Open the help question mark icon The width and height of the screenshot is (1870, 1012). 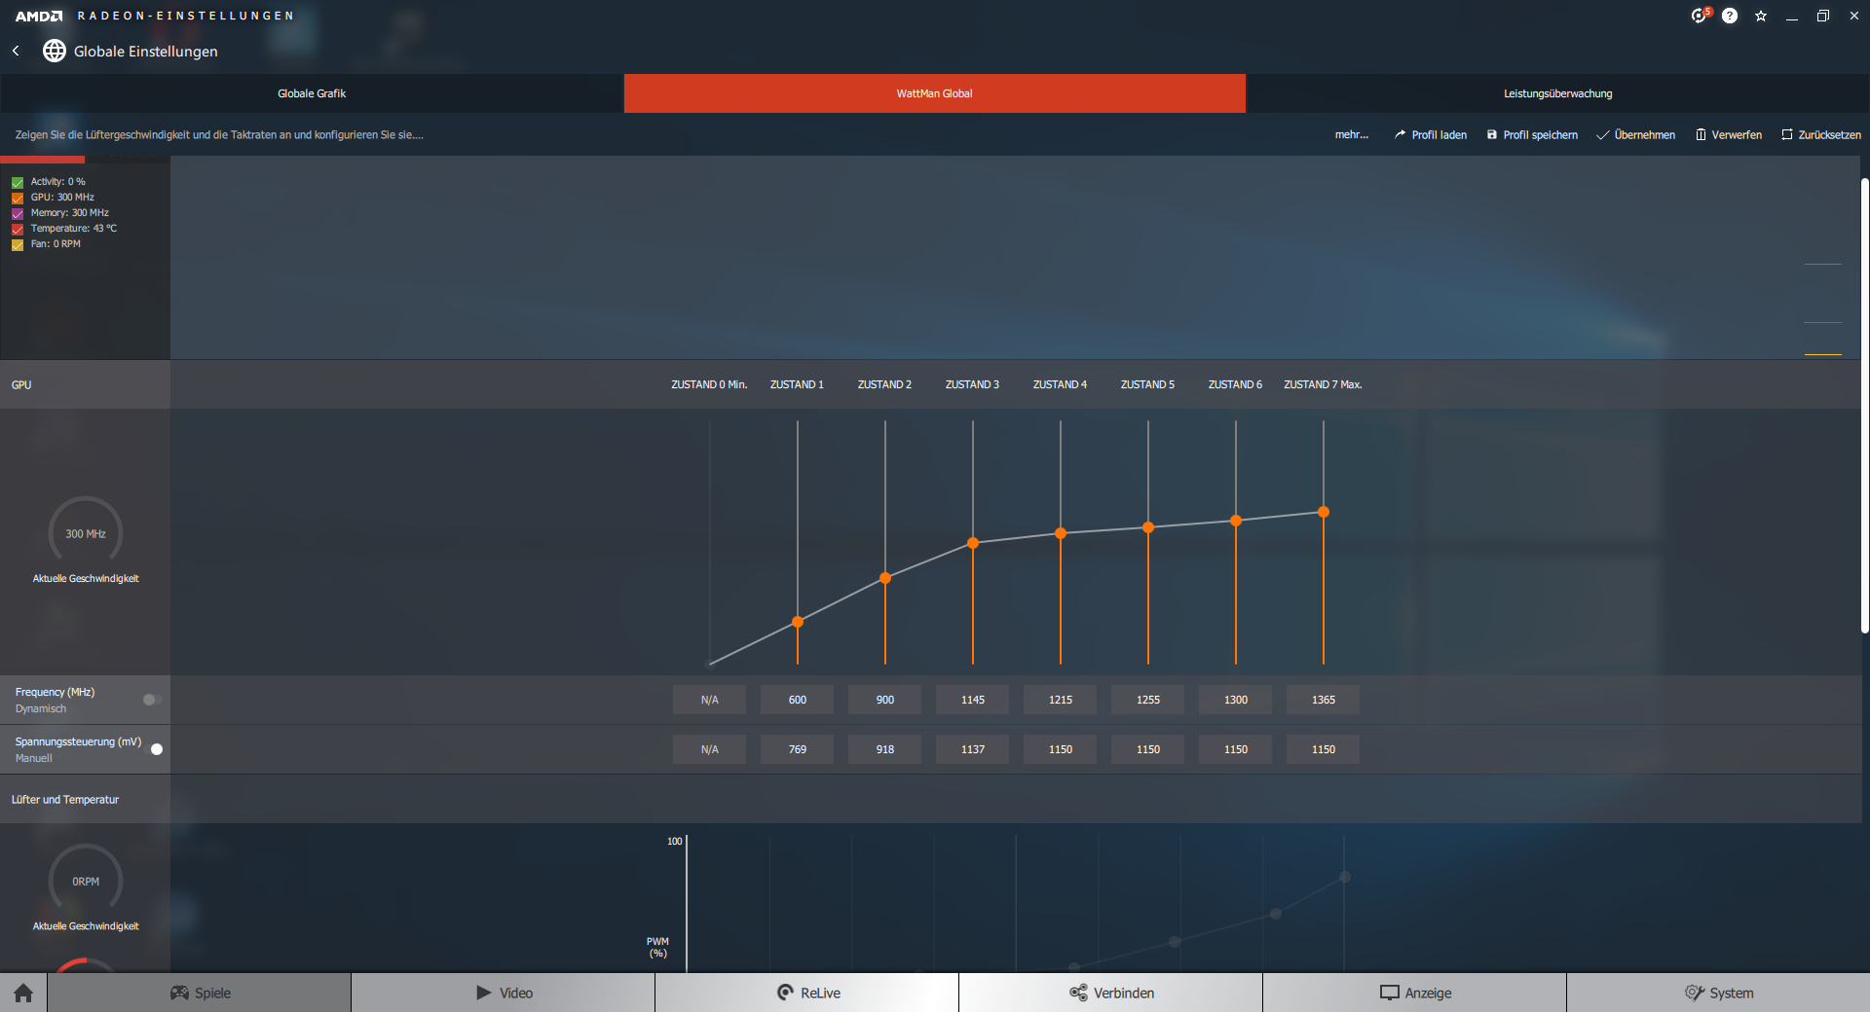point(1730,16)
